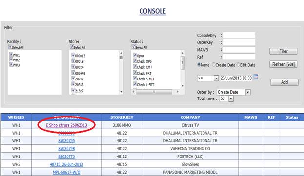Open the date picker calendar icon
The image size is (304, 176).
pyautogui.click(x=256, y=77)
